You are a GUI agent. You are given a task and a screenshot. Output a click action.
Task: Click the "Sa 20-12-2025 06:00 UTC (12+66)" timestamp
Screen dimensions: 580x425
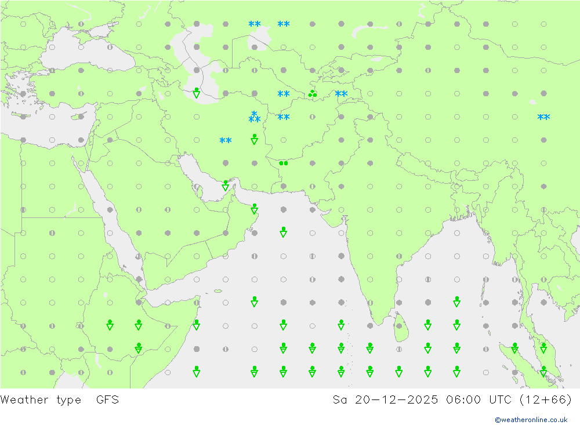coord(452,400)
